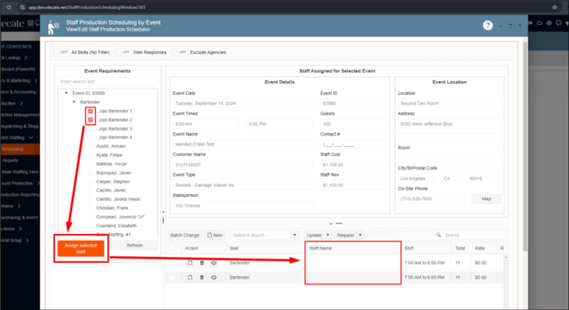Open the Scheduling sidebar item
The height and width of the screenshot is (310, 569).
[20, 149]
